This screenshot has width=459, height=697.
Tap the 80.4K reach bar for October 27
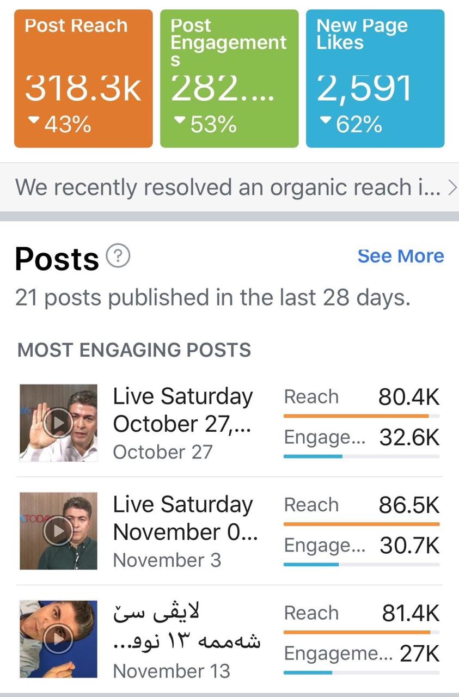click(x=362, y=416)
